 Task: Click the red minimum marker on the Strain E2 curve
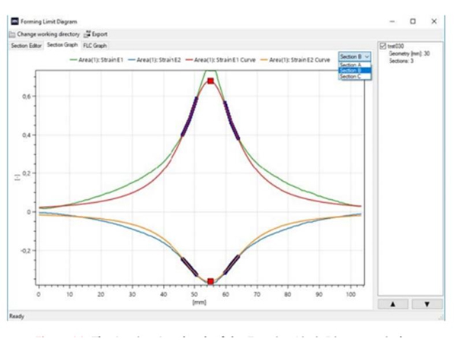210,281
